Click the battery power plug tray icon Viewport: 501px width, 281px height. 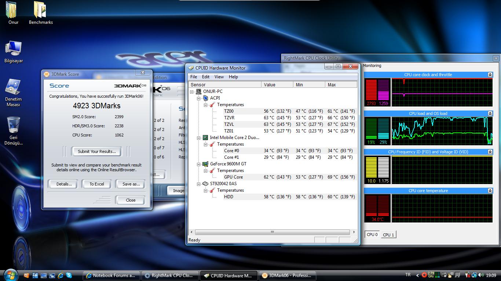tap(468, 275)
